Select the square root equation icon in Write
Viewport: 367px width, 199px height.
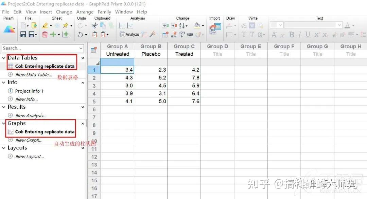click(243, 25)
